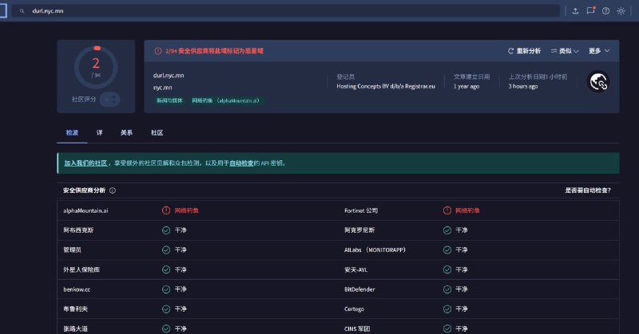Click the Certego vendor name

coord(354,308)
